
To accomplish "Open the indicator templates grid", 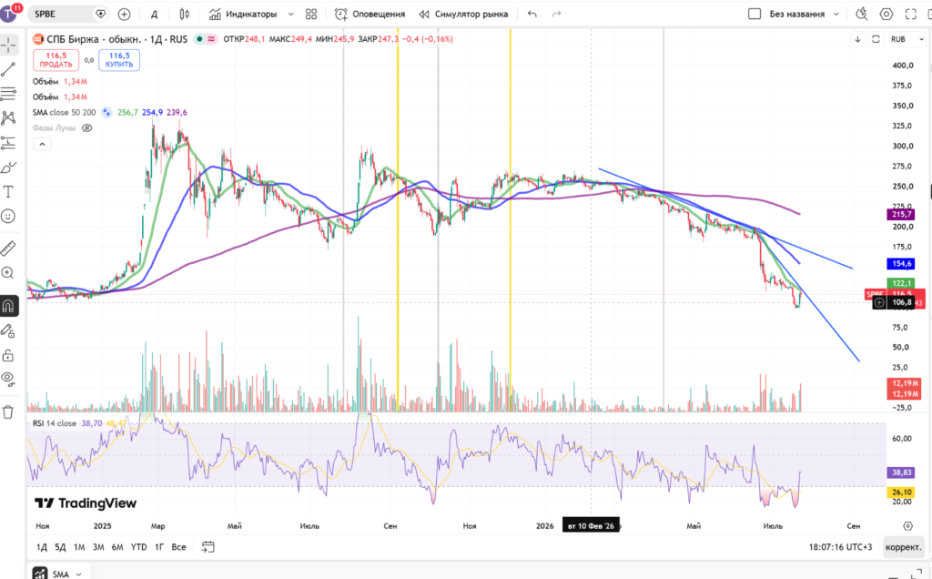I will coord(311,14).
